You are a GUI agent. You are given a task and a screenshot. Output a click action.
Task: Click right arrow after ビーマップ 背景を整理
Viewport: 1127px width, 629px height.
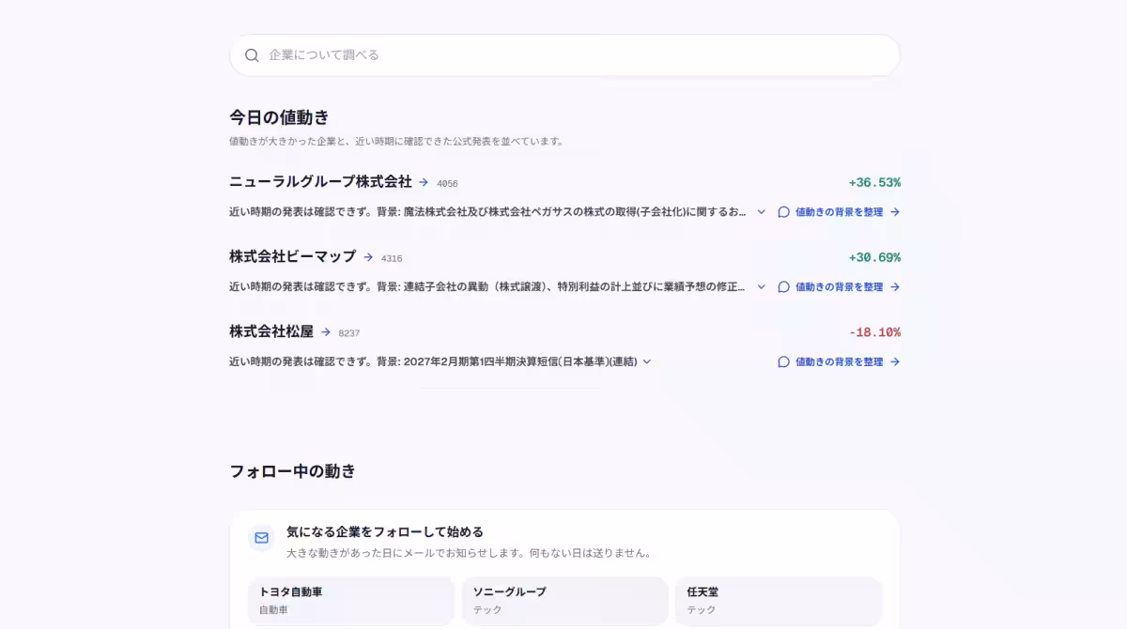tap(895, 287)
